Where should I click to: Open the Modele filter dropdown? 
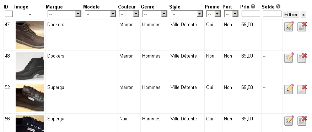pyautogui.click(x=101, y=14)
